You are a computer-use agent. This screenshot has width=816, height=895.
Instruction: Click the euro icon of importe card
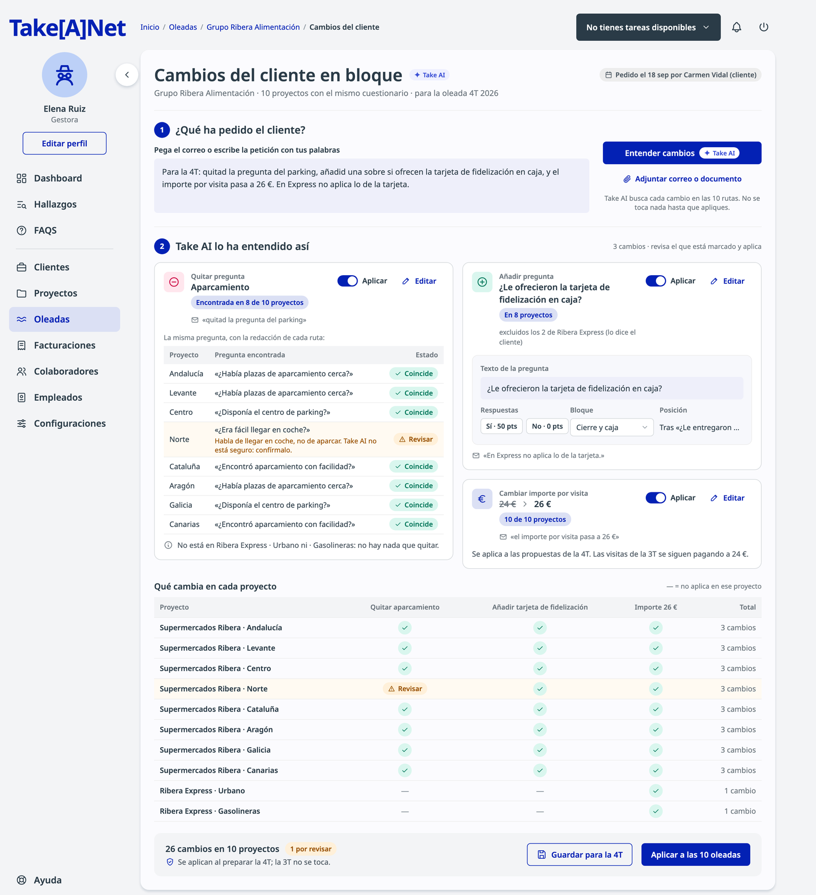[482, 499]
